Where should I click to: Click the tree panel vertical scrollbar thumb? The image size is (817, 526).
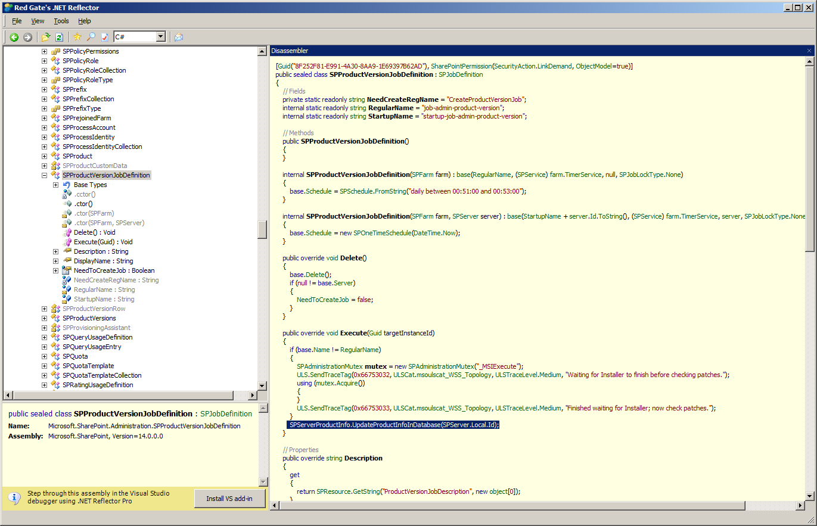coord(262,229)
